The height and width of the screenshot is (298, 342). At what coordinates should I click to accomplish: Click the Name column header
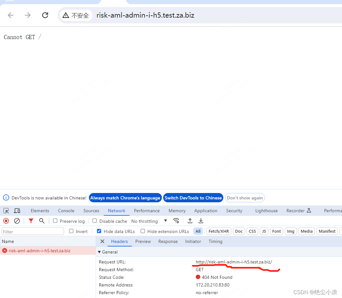pos(48,241)
